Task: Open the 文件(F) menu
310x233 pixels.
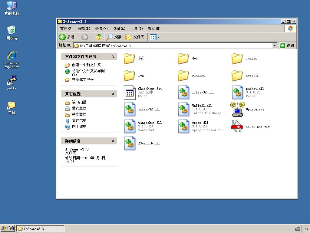Action: 66,29
